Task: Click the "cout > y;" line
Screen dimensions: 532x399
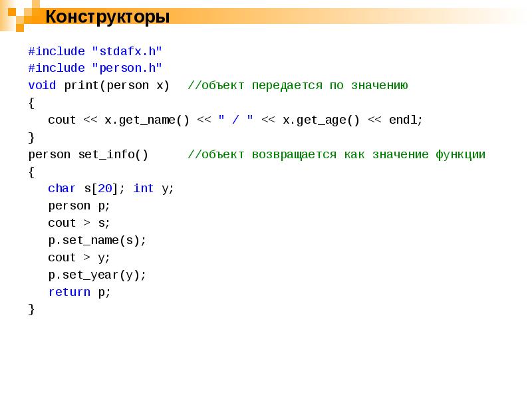Action: coord(79,257)
